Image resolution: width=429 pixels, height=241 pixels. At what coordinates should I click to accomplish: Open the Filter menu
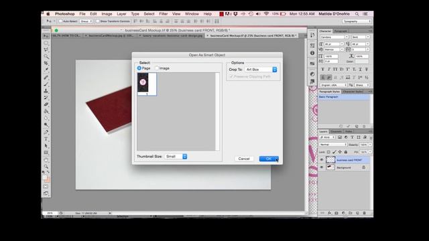pos(164,13)
